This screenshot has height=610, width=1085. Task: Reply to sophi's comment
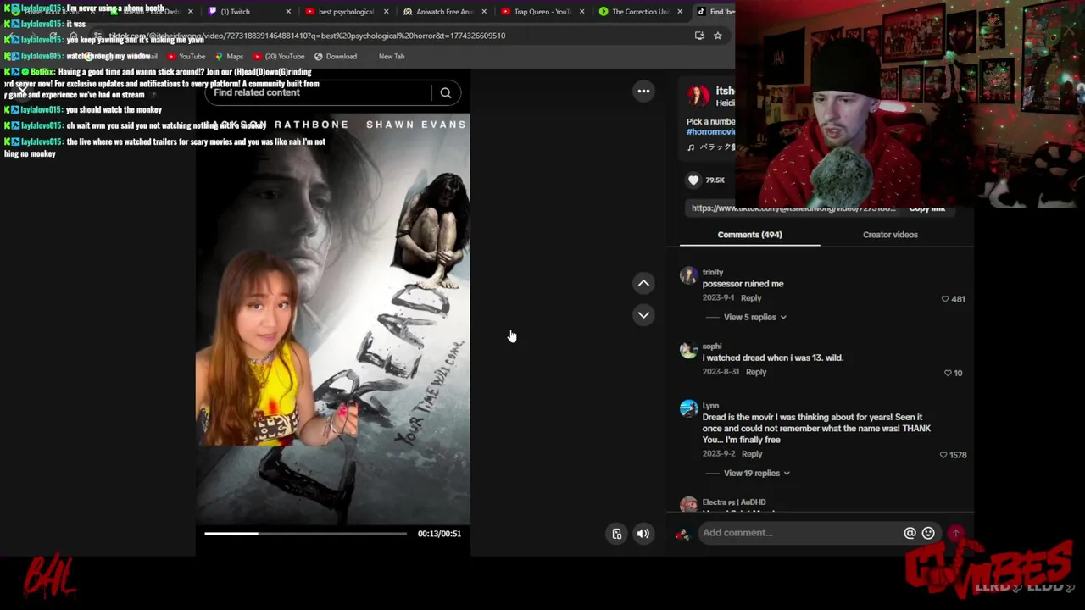pos(756,372)
